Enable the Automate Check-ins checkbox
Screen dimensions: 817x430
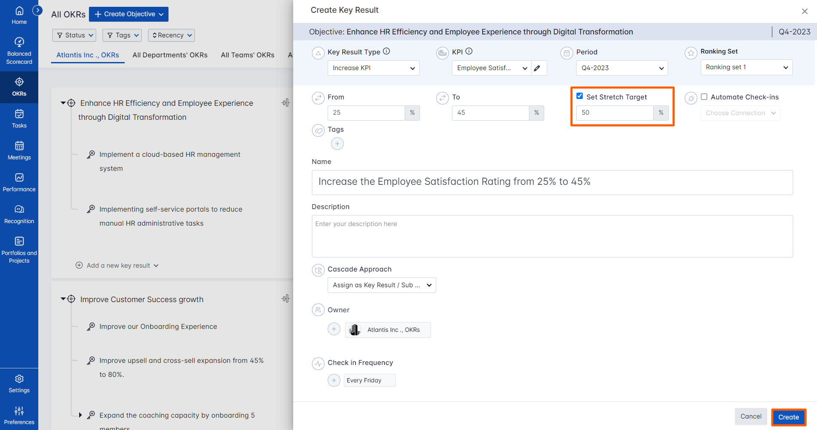[x=704, y=97]
